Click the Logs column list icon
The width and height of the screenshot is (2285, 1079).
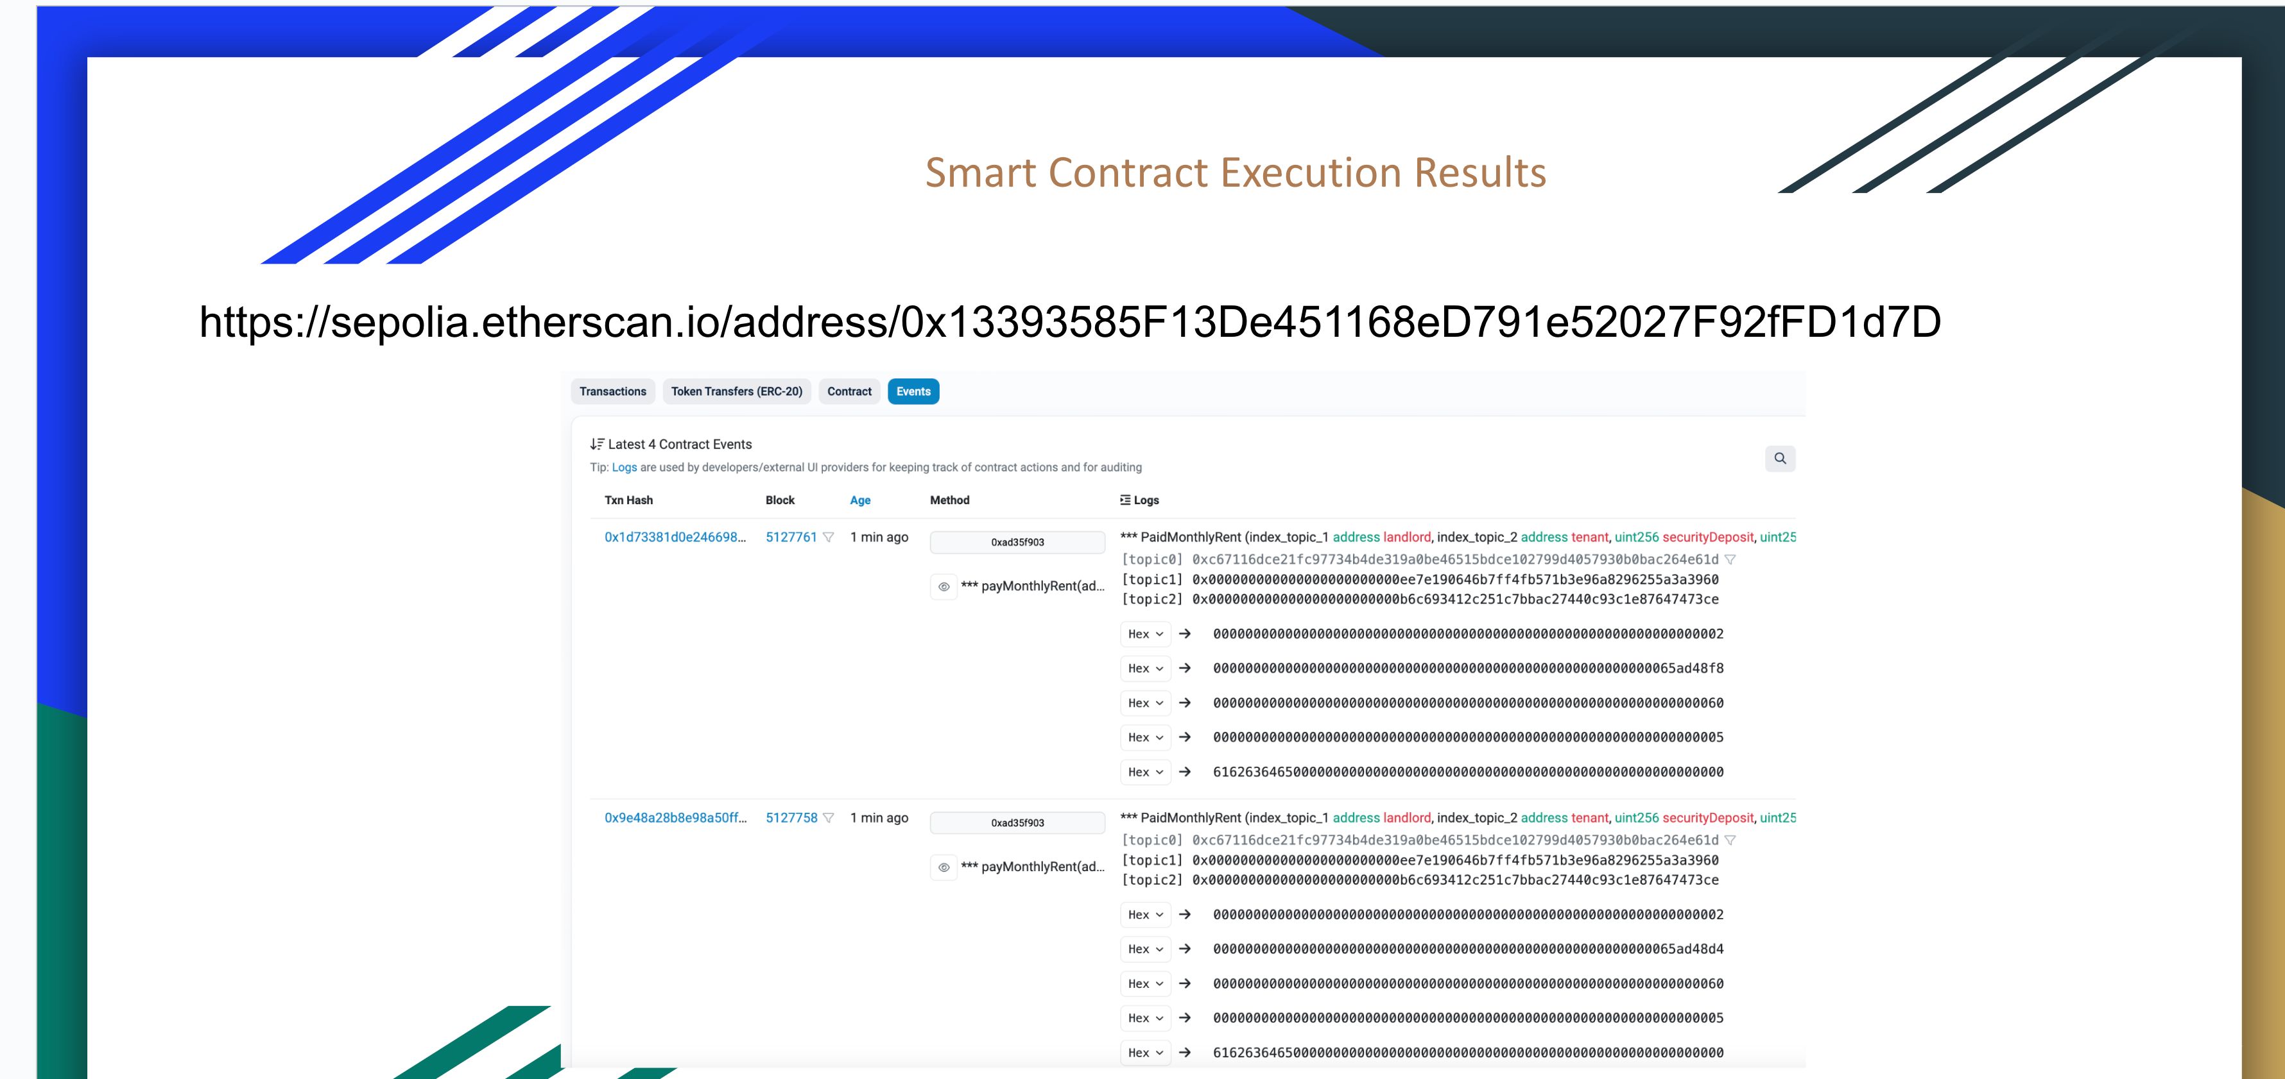pos(1125,500)
